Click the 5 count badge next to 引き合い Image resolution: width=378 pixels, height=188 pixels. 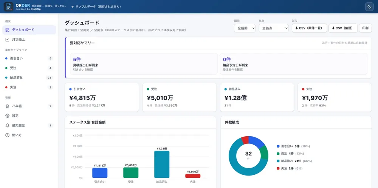[x=50, y=59]
